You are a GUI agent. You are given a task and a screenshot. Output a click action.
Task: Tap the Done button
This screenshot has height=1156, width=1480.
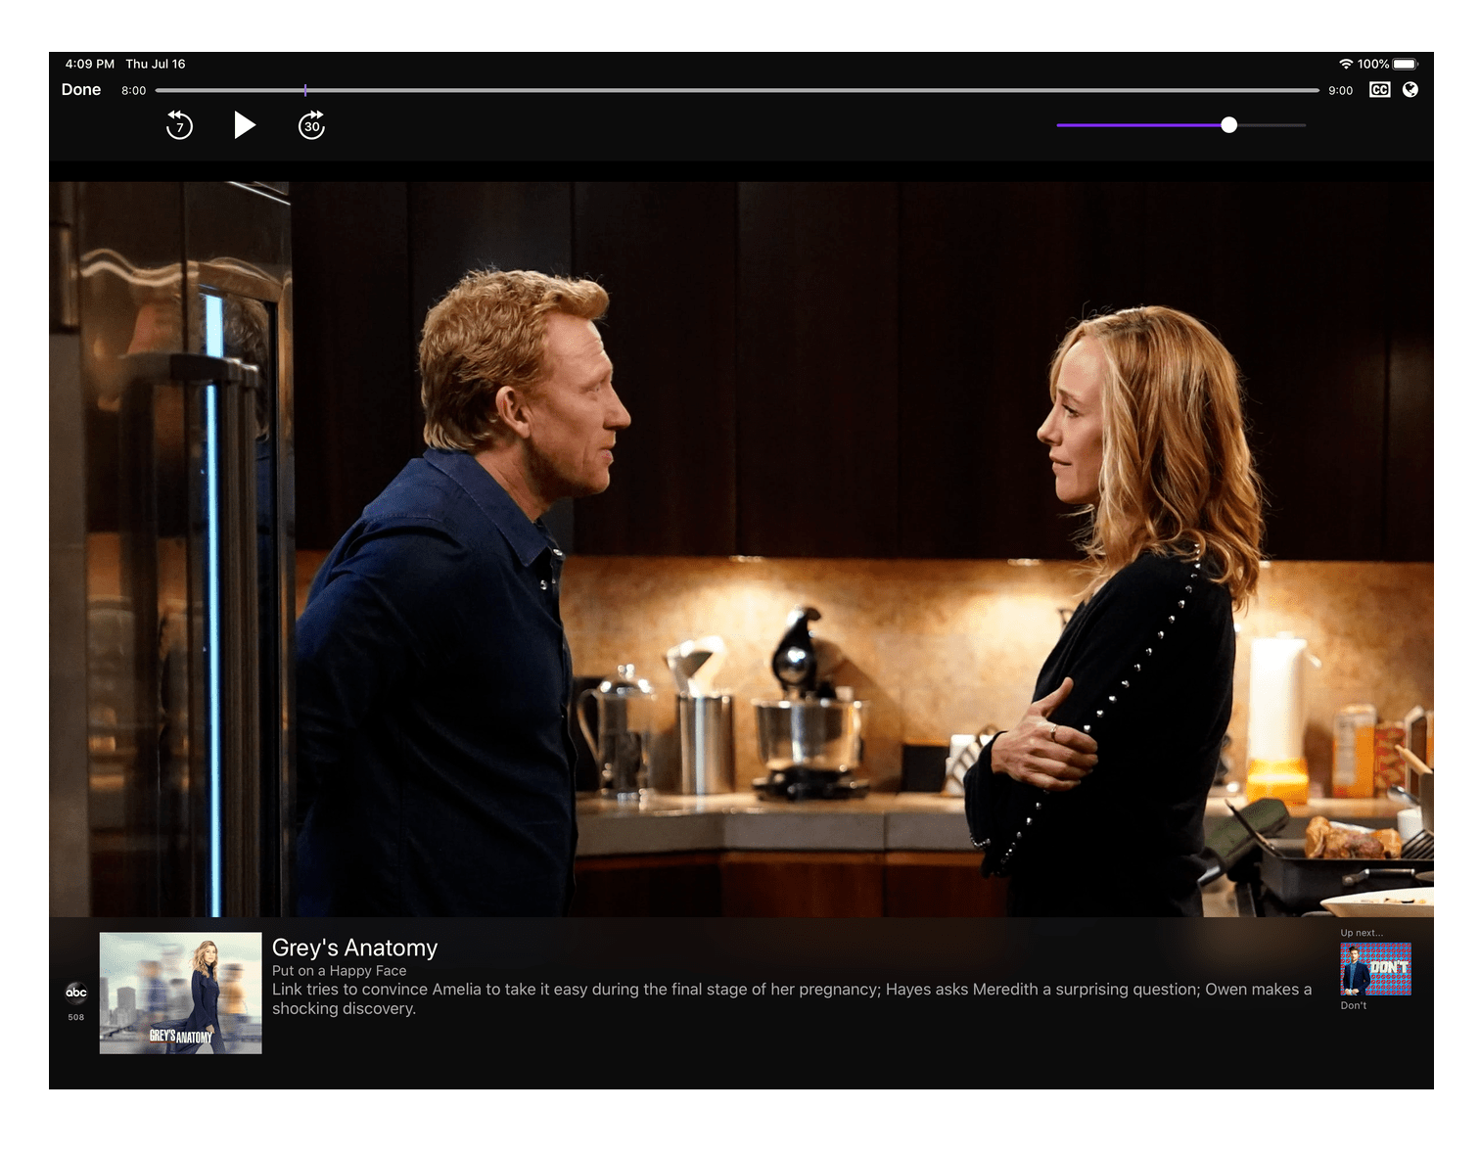81,90
